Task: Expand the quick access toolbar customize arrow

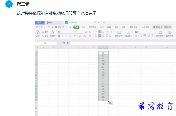Action: (70, 27)
